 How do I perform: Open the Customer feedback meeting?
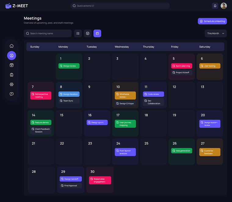[x=210, y=152]
